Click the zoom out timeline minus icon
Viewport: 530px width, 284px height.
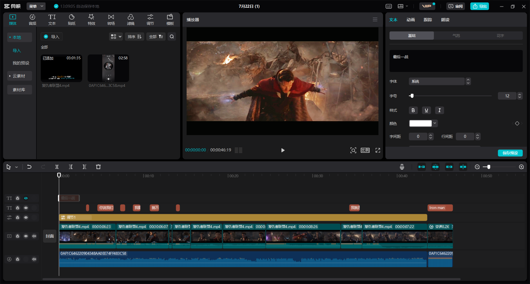coord(477,167)
